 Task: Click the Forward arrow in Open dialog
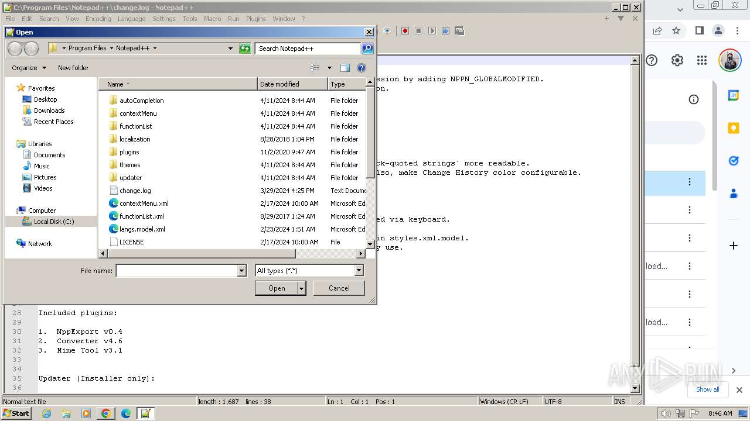tap(31, 49)
